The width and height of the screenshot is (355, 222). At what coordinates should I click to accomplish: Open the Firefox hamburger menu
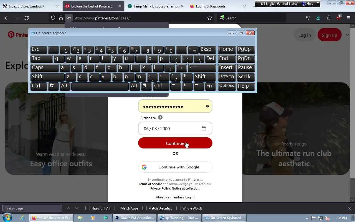pos(348,18)
